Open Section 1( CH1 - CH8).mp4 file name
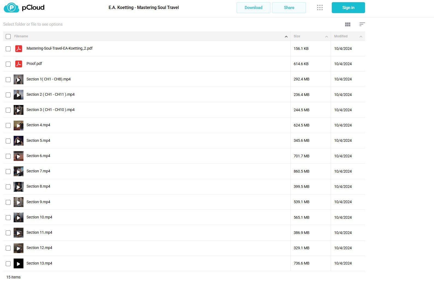The height and width of the screenshot is (282, 434). (x=49, y=79)
